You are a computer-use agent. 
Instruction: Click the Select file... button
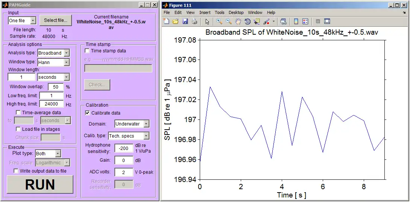click(56, 20)
